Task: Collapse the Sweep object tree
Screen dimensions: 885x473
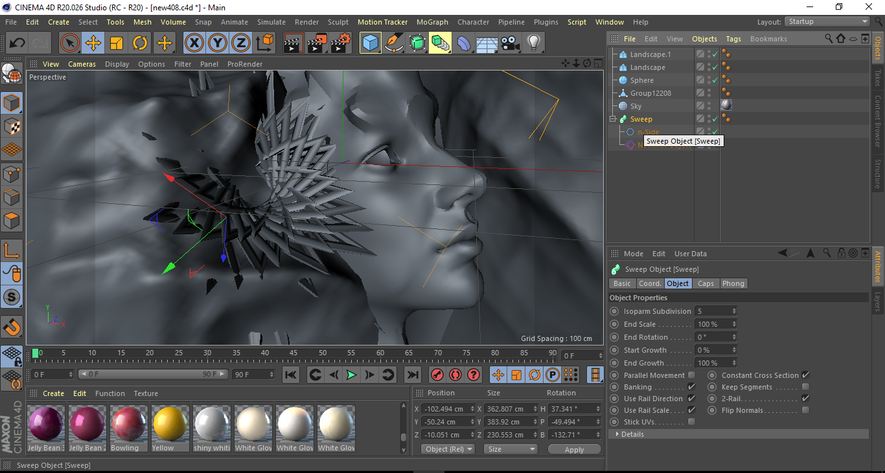Action: [613, 119]
